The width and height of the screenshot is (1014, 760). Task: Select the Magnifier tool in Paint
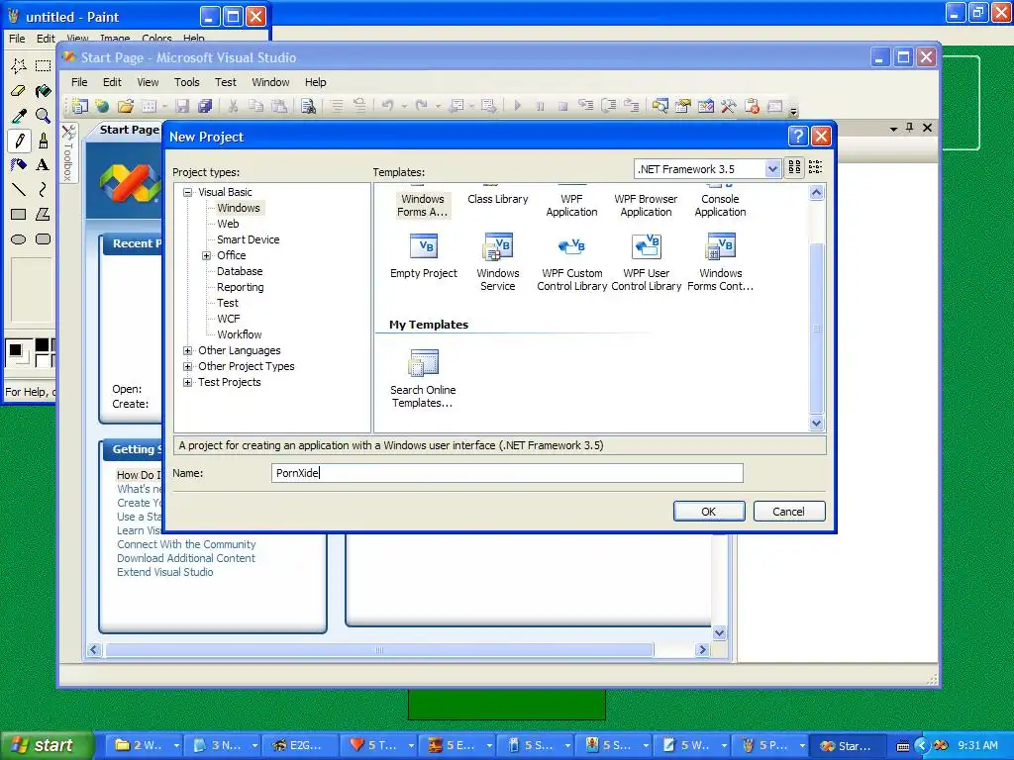tap(44, 115)
